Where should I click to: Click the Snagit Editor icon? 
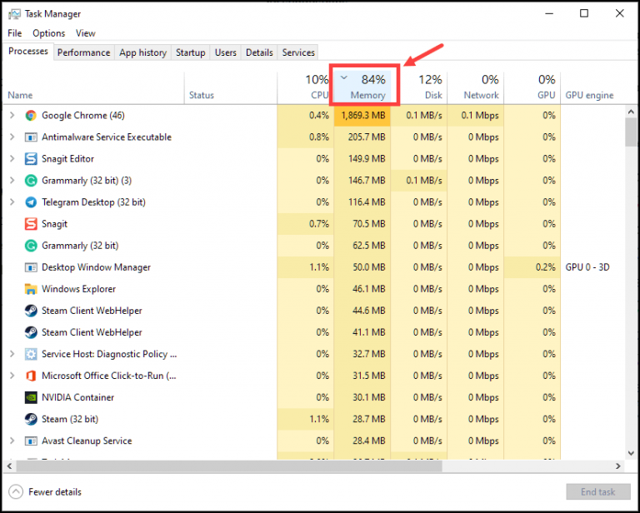31,158
